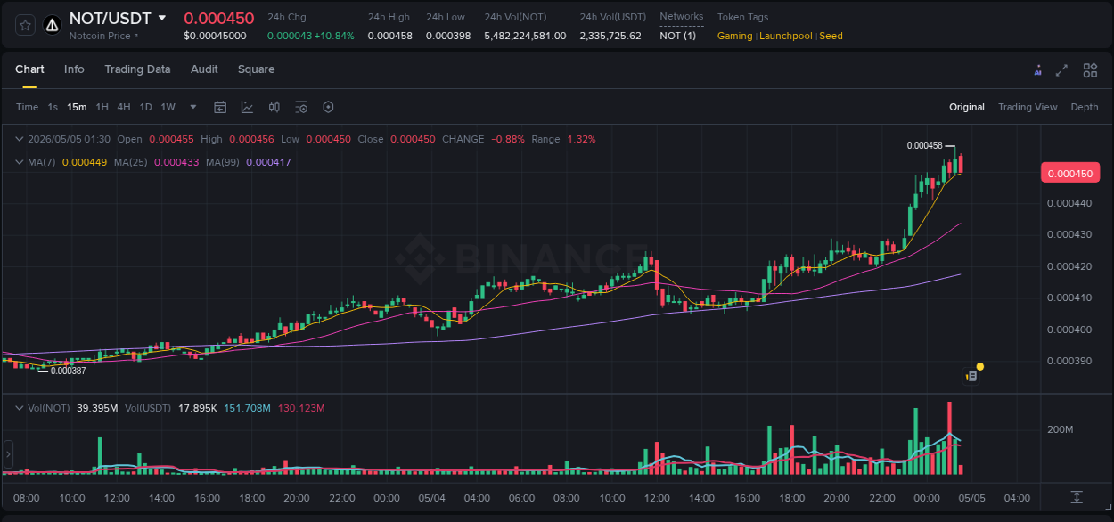Click MA(7) value 0.000449
Viewport: 1114px width, 522px height.
pos(85,162)
